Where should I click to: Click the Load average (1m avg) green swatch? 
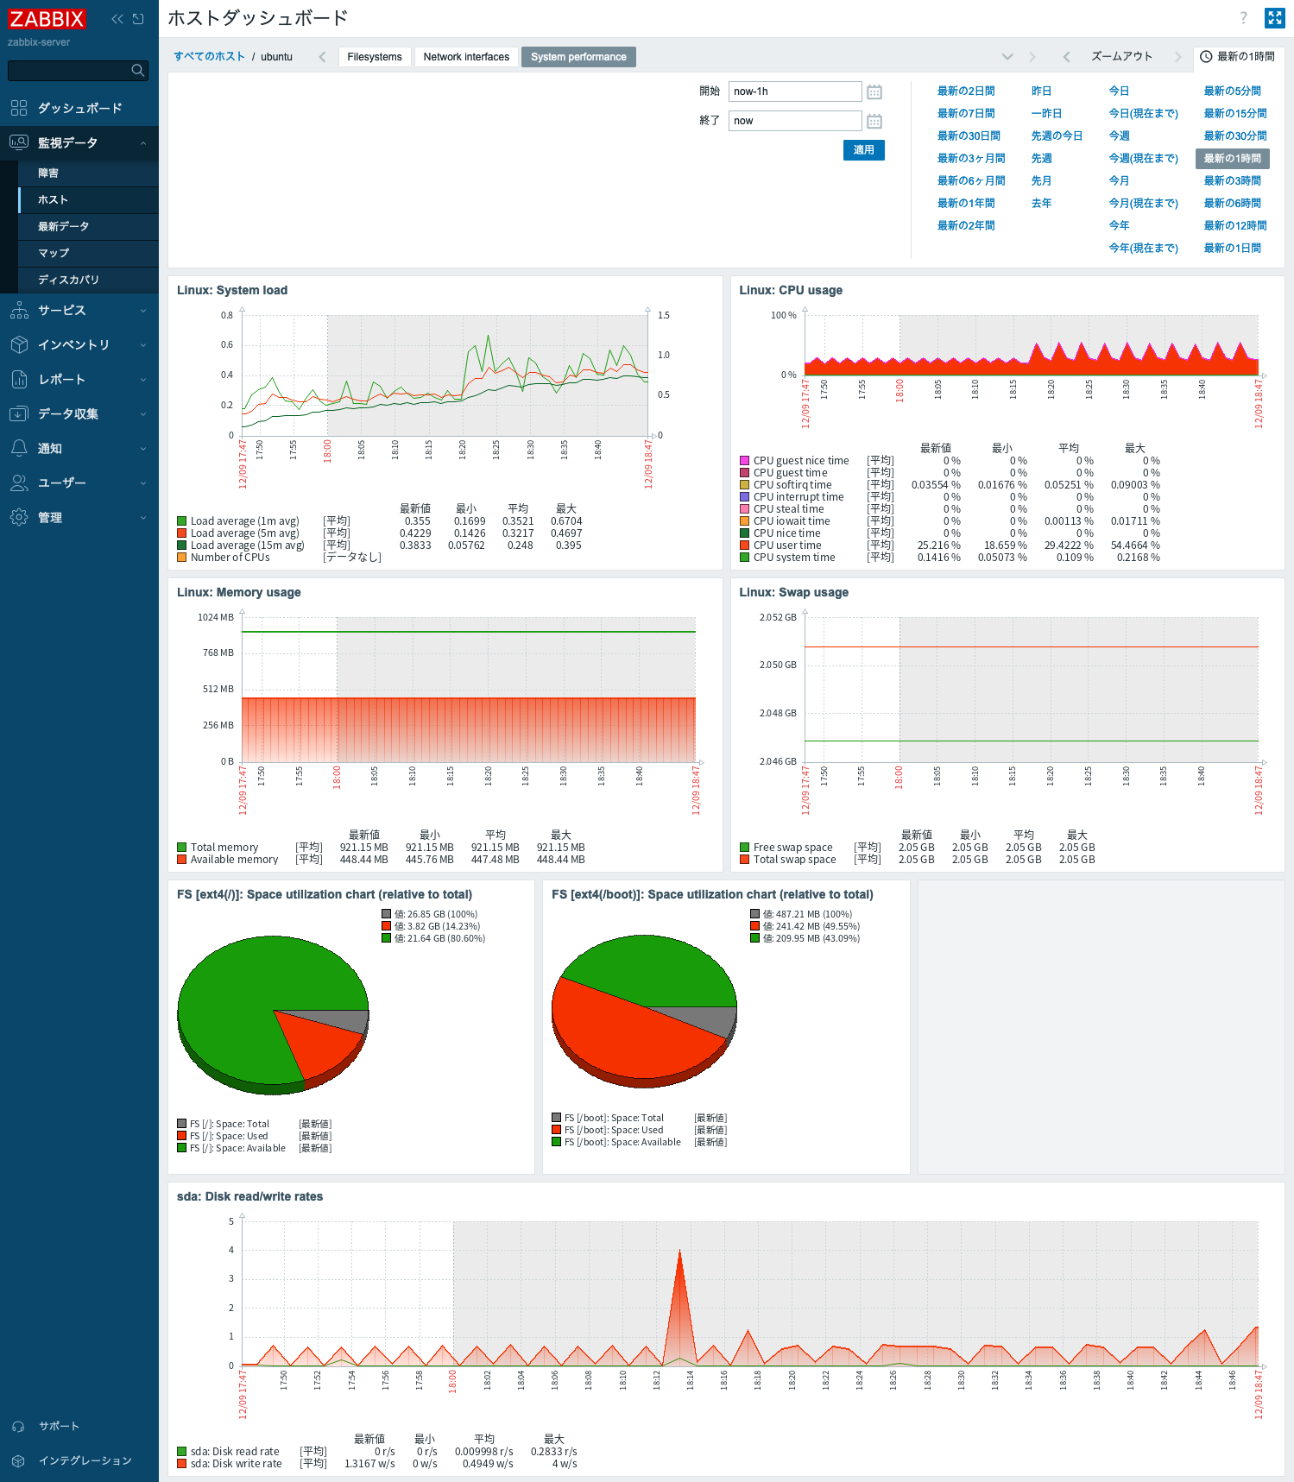click(x=182, y=521)
